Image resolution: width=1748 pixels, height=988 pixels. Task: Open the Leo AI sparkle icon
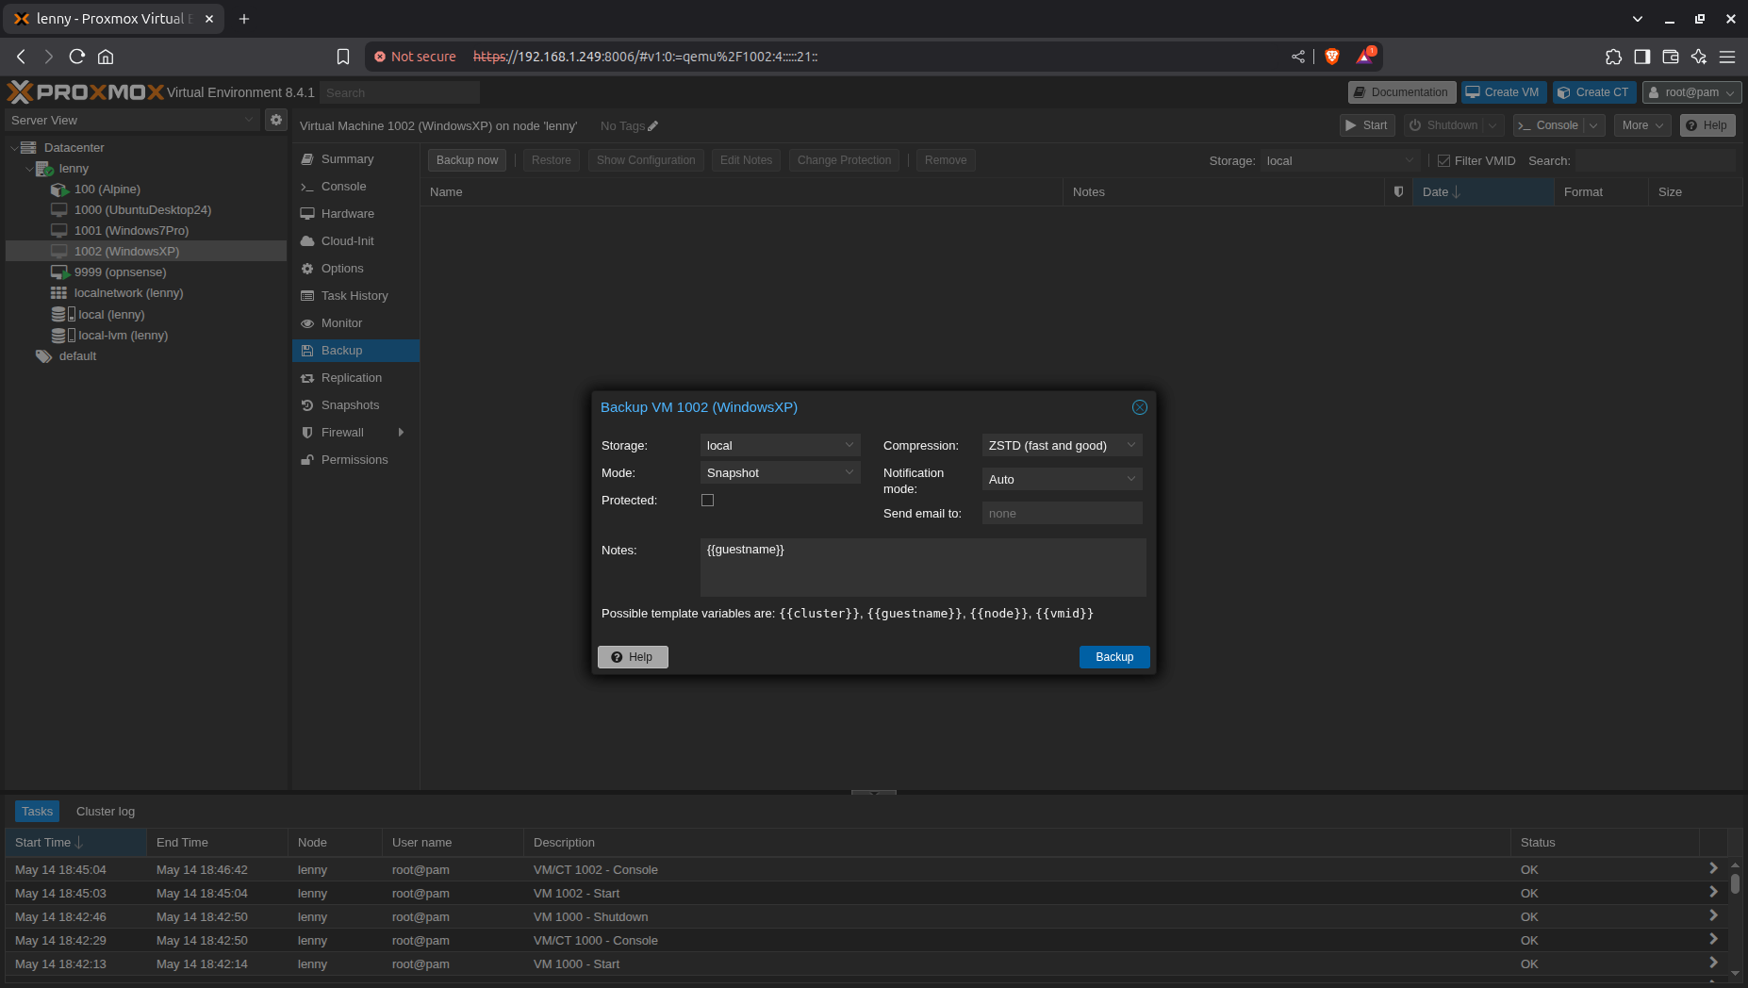[1699, 57]
